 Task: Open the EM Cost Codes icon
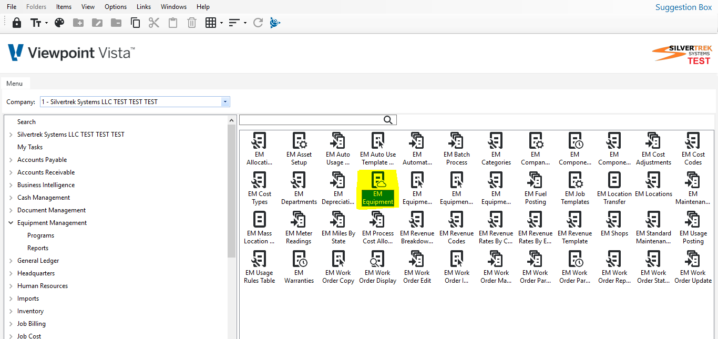[693, 149]
